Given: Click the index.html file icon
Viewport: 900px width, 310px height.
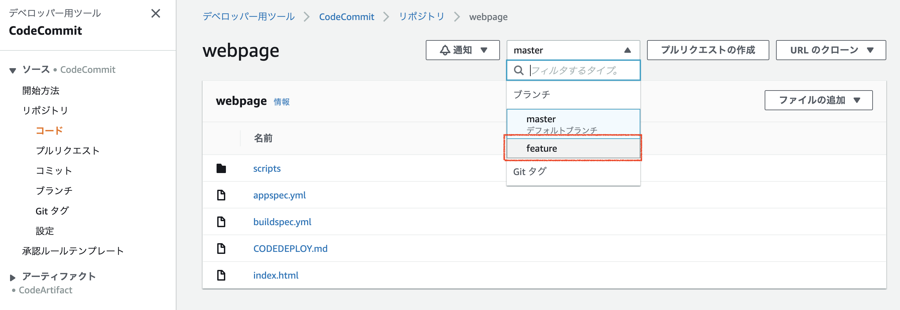Looking at the screenshot, I should (221, 275).
